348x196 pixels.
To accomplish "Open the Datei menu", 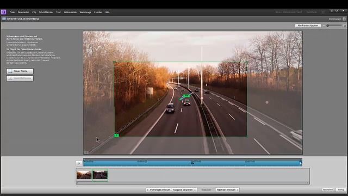I will coord(13,12).
